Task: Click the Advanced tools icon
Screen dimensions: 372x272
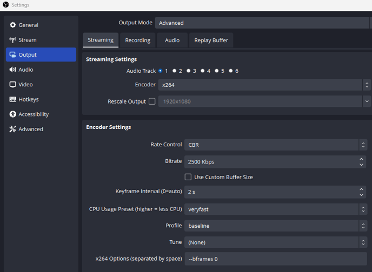Action: (x=13, y=129)
